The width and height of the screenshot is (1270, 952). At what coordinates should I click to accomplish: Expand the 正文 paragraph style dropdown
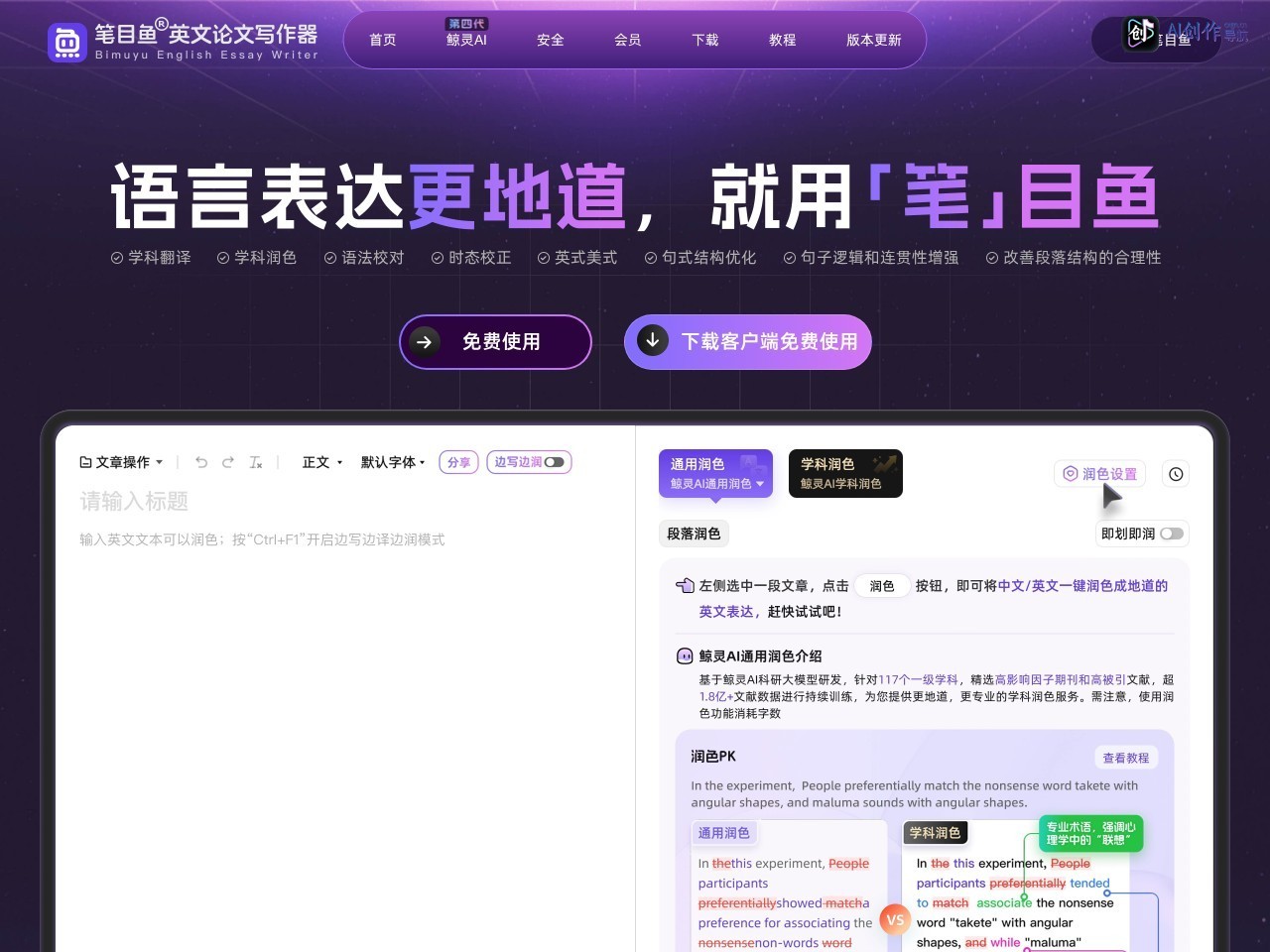coord(322,462)
